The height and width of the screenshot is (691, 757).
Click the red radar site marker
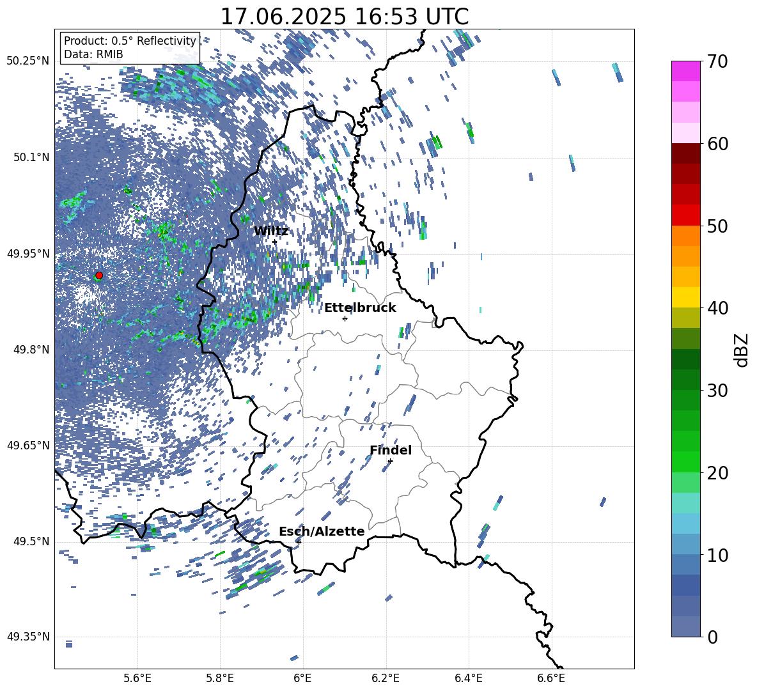tap(99, 275)
